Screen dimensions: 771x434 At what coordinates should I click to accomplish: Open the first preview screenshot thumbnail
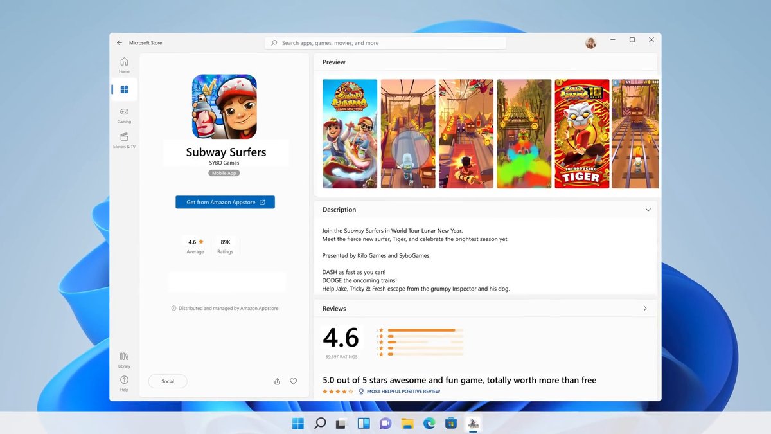(350, 133)
